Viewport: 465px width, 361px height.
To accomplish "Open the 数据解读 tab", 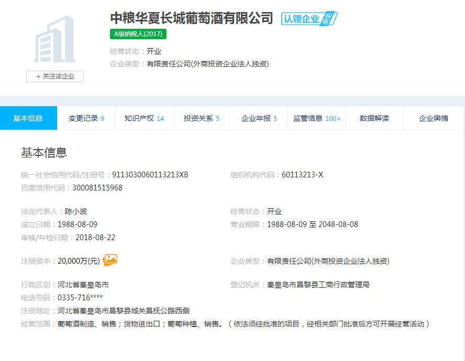I will pos(374,118).
